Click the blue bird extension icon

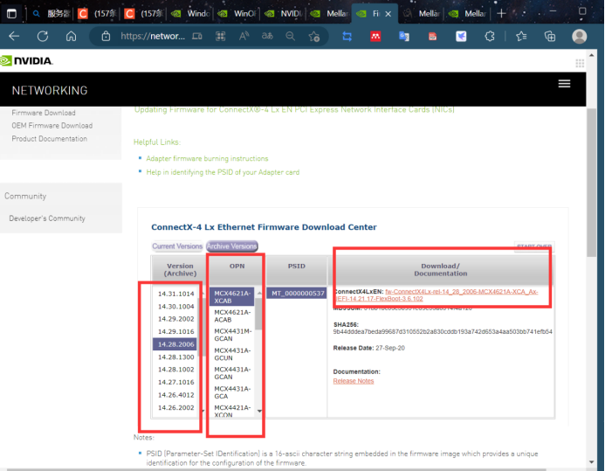(x=461, y=37)
